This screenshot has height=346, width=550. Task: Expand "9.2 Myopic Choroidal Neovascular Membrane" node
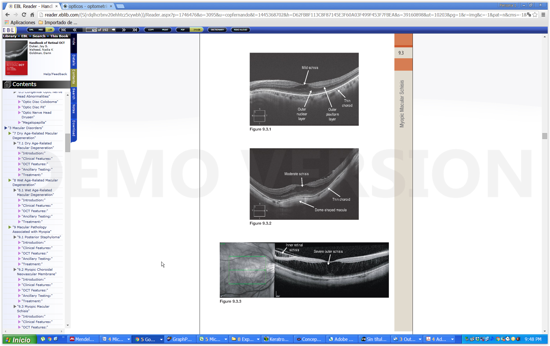[x=15, y=270]
